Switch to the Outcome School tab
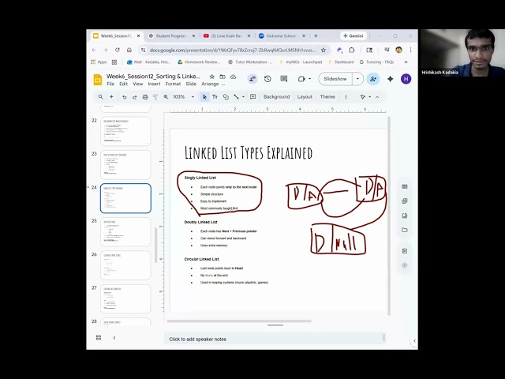The image size is (505, 379). 282,36
